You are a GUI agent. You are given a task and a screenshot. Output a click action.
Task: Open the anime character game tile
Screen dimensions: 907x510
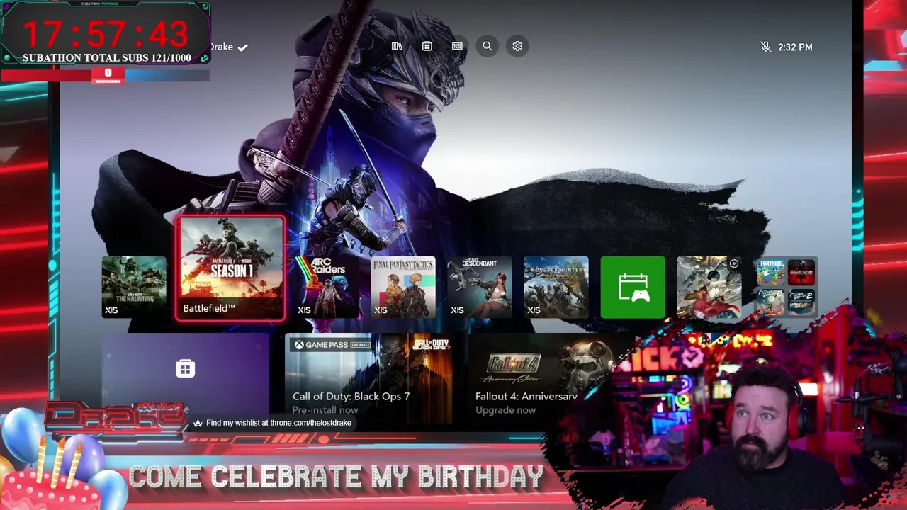[709, 287]
